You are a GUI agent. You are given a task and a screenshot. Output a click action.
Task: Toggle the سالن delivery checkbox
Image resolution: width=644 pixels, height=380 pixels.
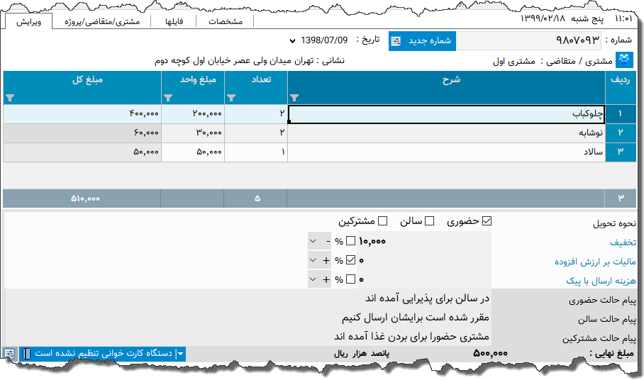pyautogui.click(x=430, y=220)
